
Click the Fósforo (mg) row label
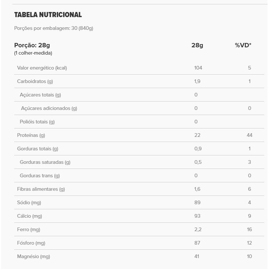(x=31, y=243)
